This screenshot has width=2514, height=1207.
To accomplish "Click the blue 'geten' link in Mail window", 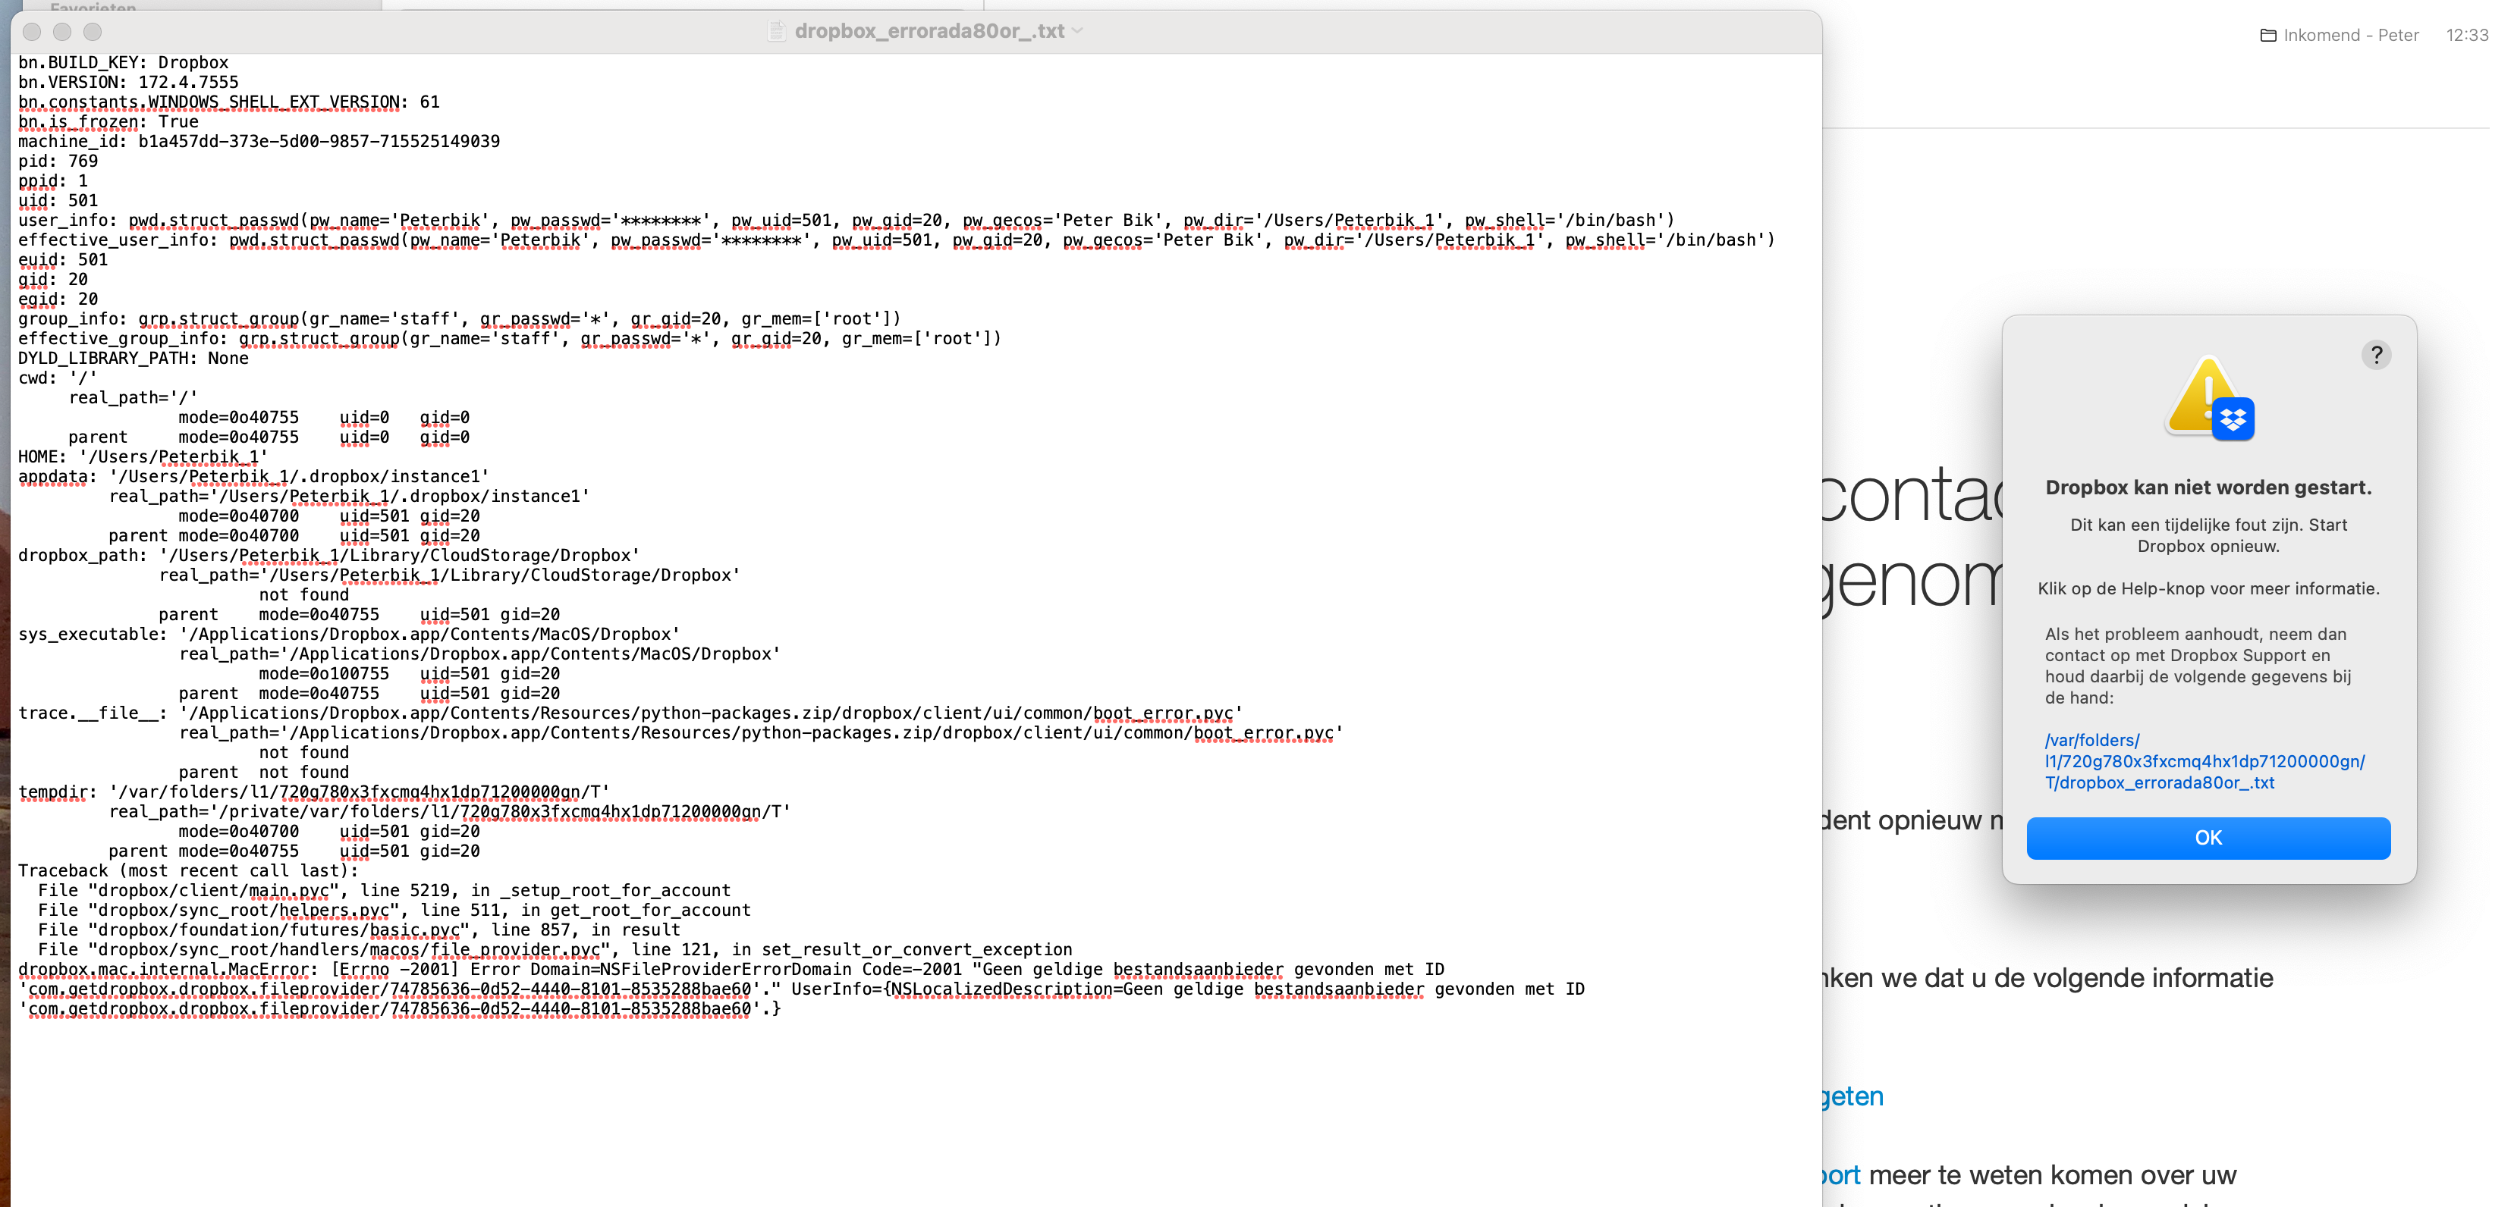I will click(1851, 1097).
